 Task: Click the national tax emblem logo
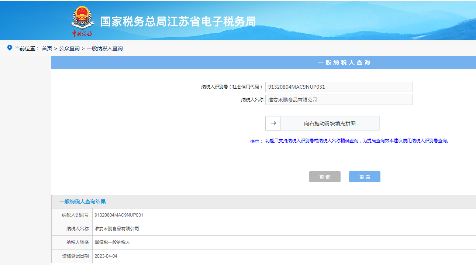82,21
